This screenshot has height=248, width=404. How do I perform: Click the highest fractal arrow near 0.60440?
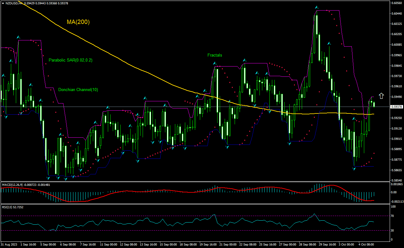[x=316, y=7]
